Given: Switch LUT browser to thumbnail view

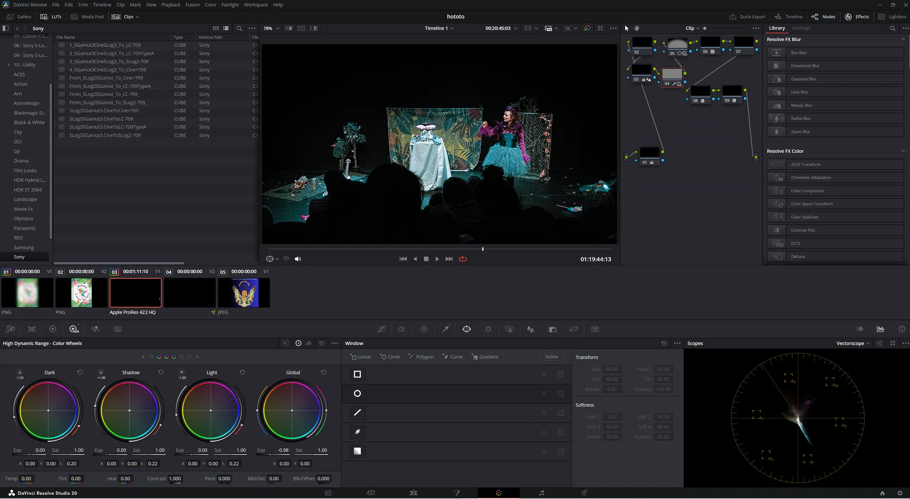Looking at the screenshot, I should click(216, 28).
